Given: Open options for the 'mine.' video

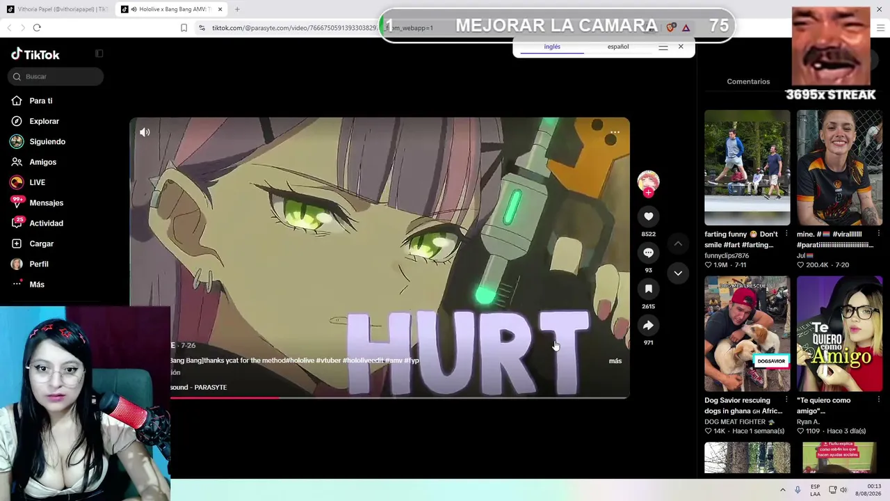Looking at the screenshot, I should (879, 234).
